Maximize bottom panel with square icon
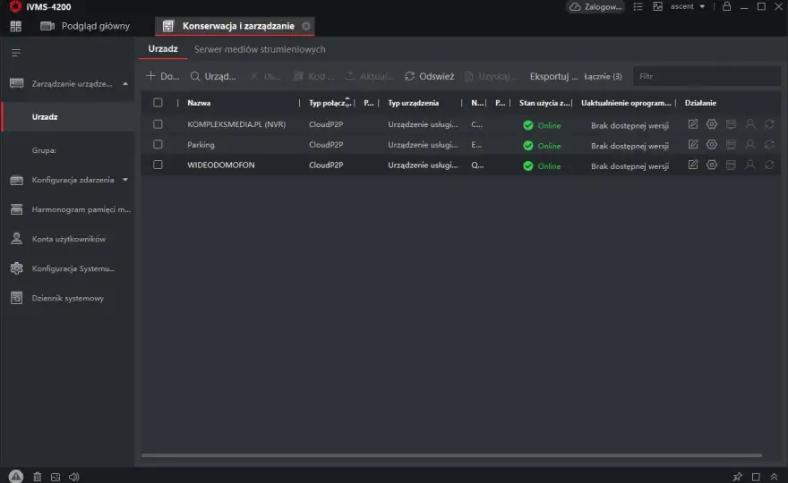The height and width of the screenshot is (483, 788). [756, 477]
